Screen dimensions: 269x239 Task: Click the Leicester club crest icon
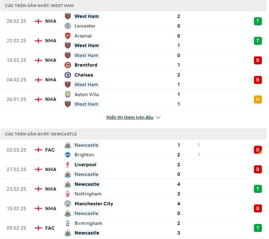(68, 26)
